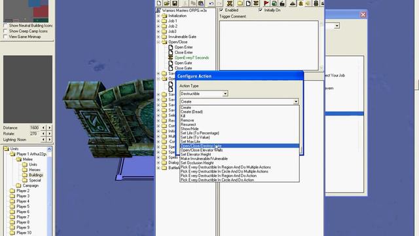Click the Trigger Editor module icon
Viewport: 419px width, 236px height.
[x=301, y=3]
